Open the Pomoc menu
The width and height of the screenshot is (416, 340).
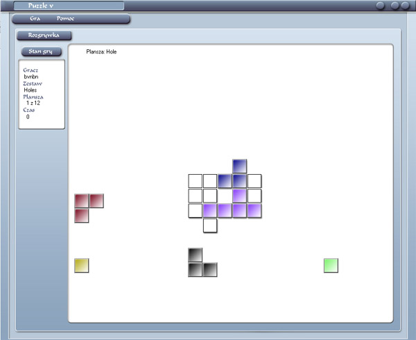point(65,19)
